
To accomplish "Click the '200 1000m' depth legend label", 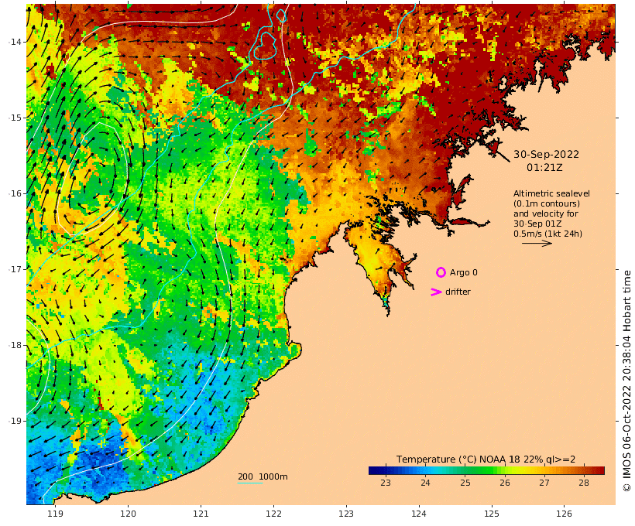I will coord(263,476).
